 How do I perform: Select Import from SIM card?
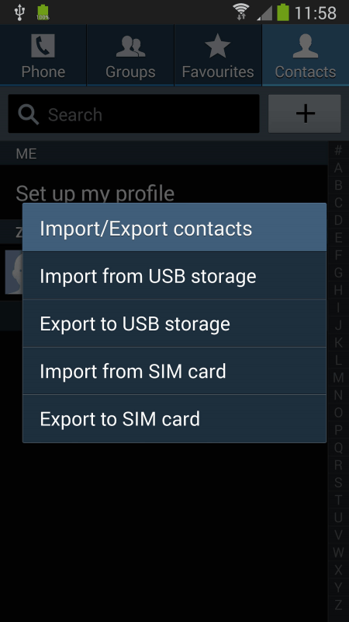click(174, 371)
